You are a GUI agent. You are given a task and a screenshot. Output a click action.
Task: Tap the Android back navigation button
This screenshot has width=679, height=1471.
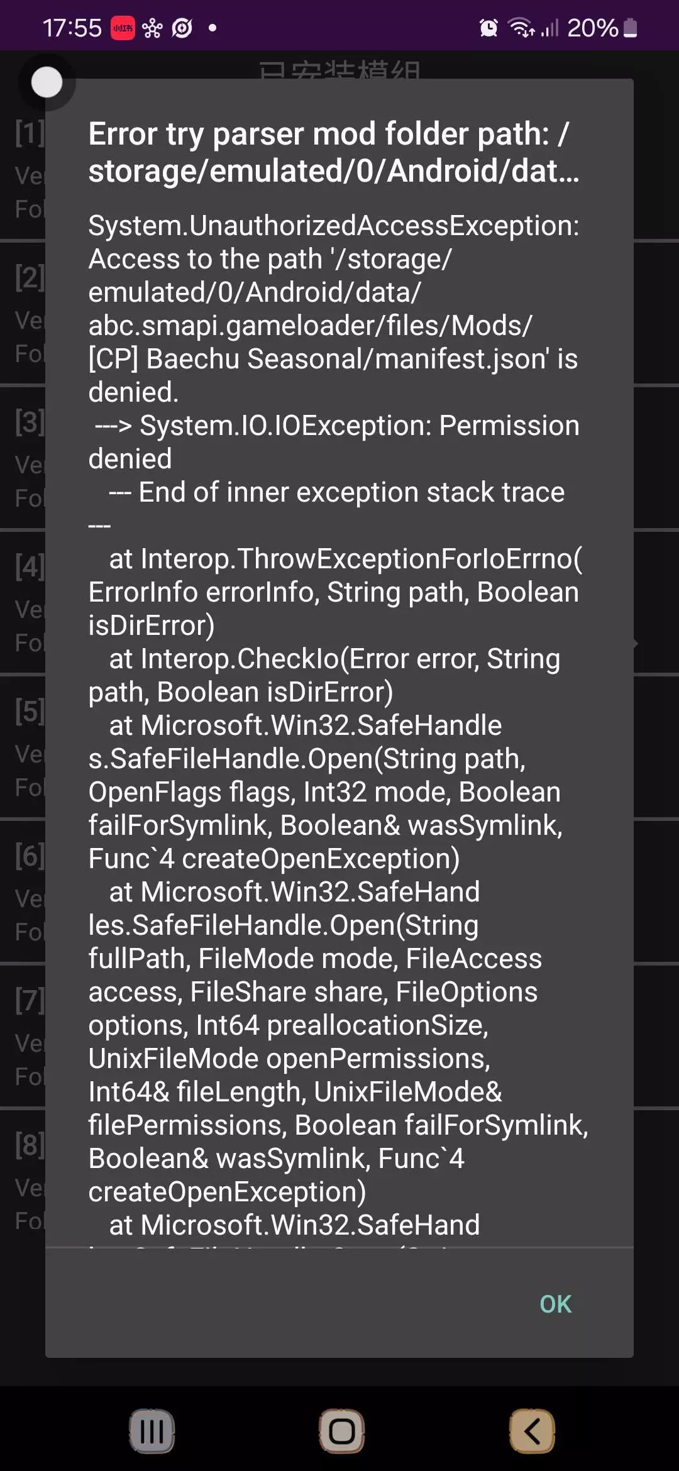(532, 1431)
